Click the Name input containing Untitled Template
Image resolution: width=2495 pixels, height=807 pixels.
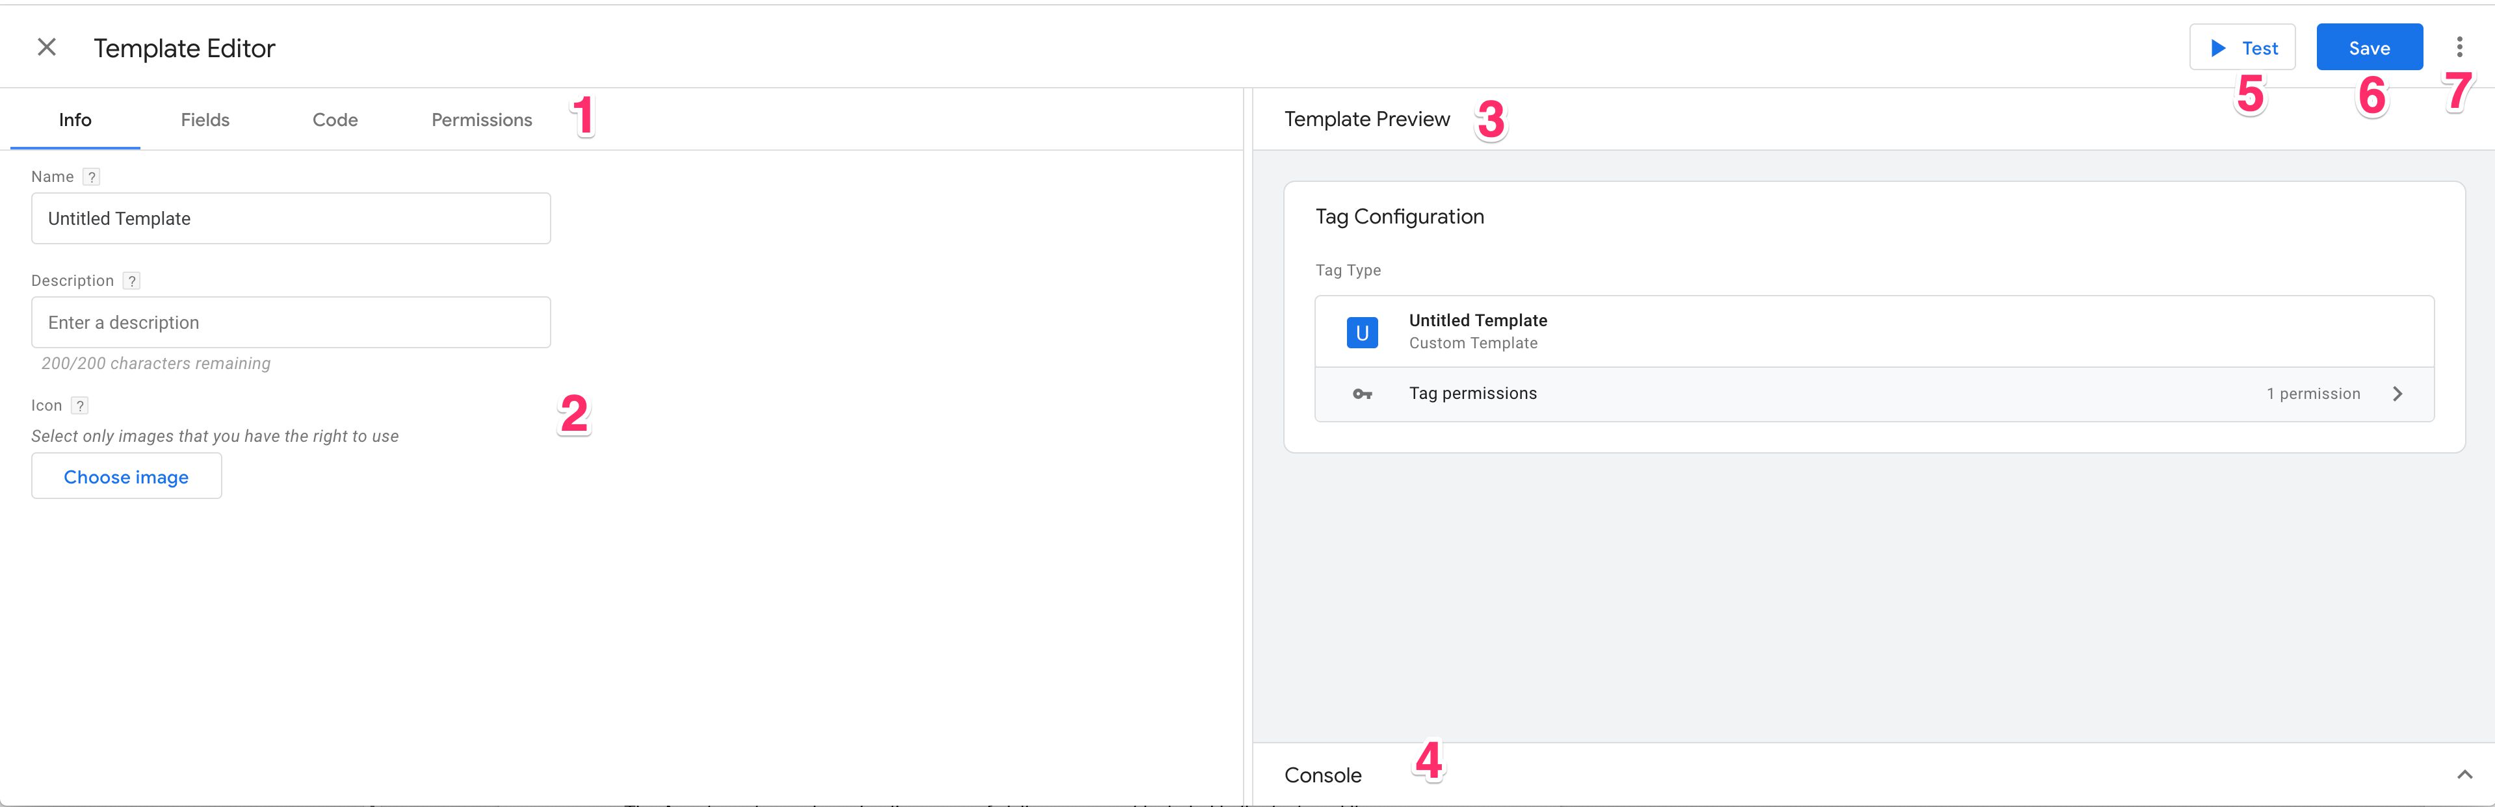click(291, 219)
